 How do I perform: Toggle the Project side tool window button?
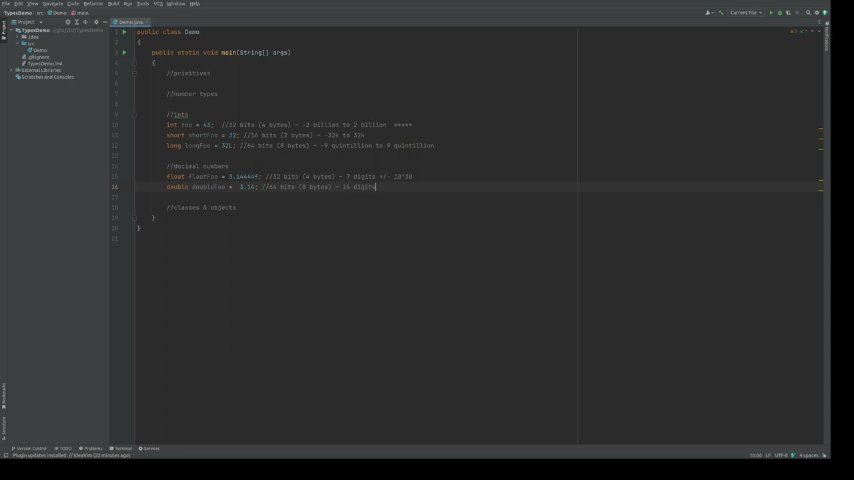coord(3,31)
